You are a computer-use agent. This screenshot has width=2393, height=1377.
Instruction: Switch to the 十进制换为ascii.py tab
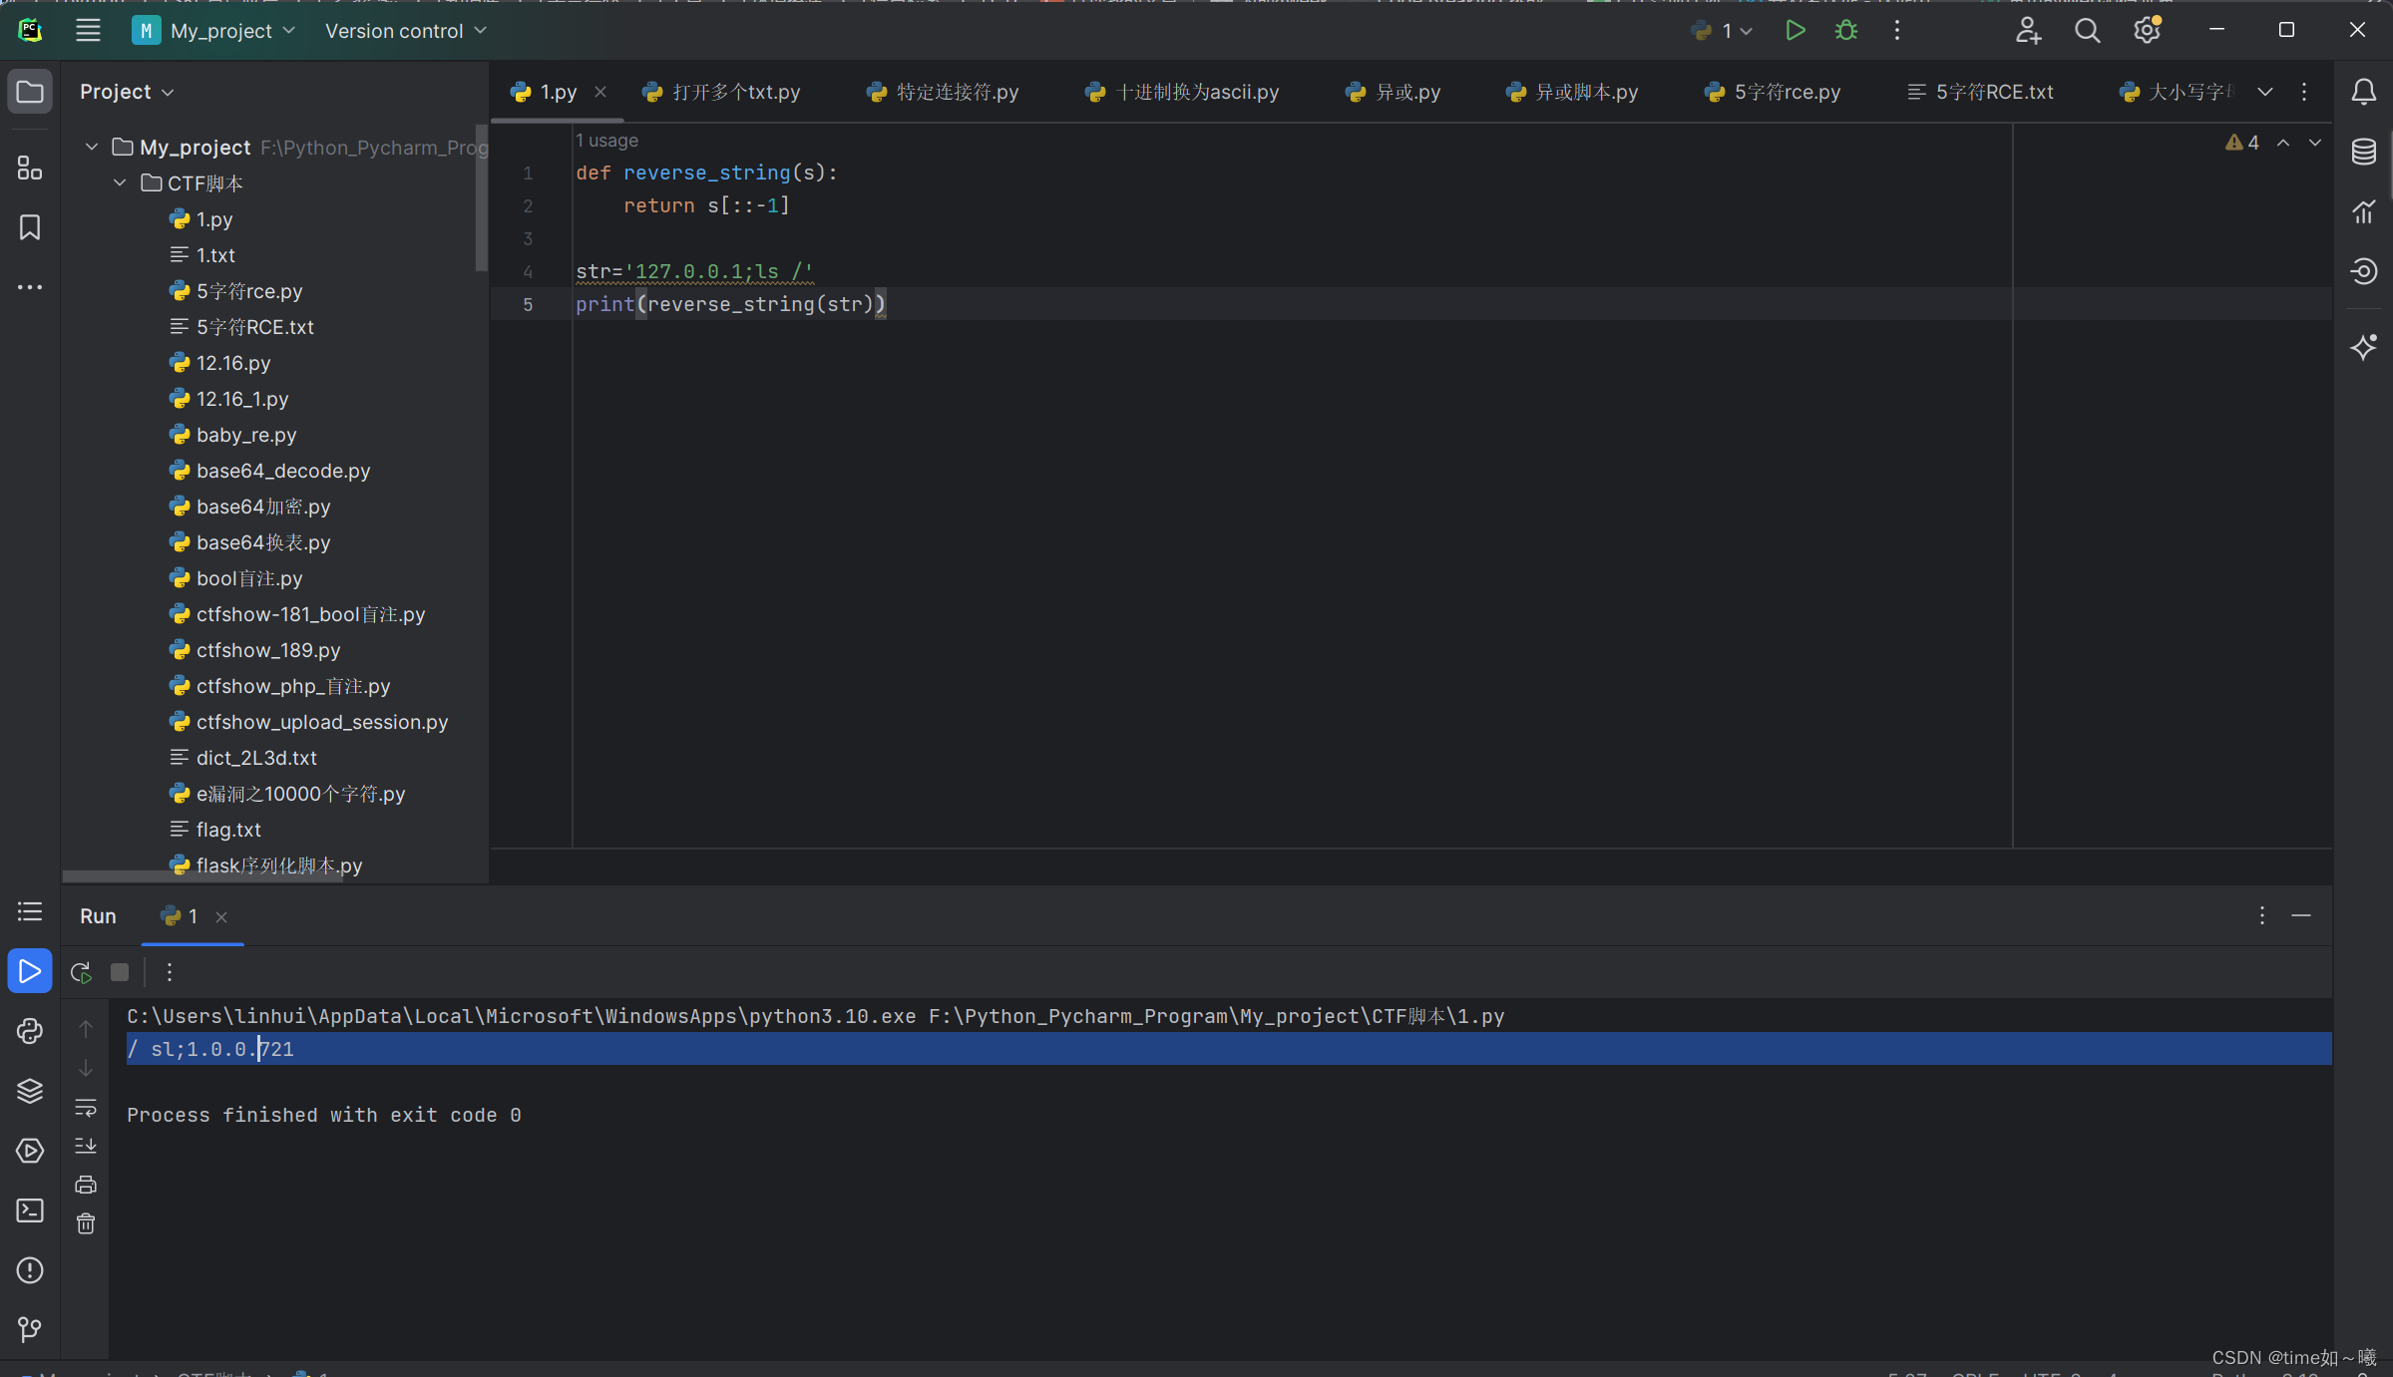pyautogui.click(x=1183, y=92)
